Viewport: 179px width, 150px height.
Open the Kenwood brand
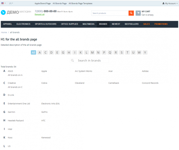pyautogui.click(x=46, y=137)
